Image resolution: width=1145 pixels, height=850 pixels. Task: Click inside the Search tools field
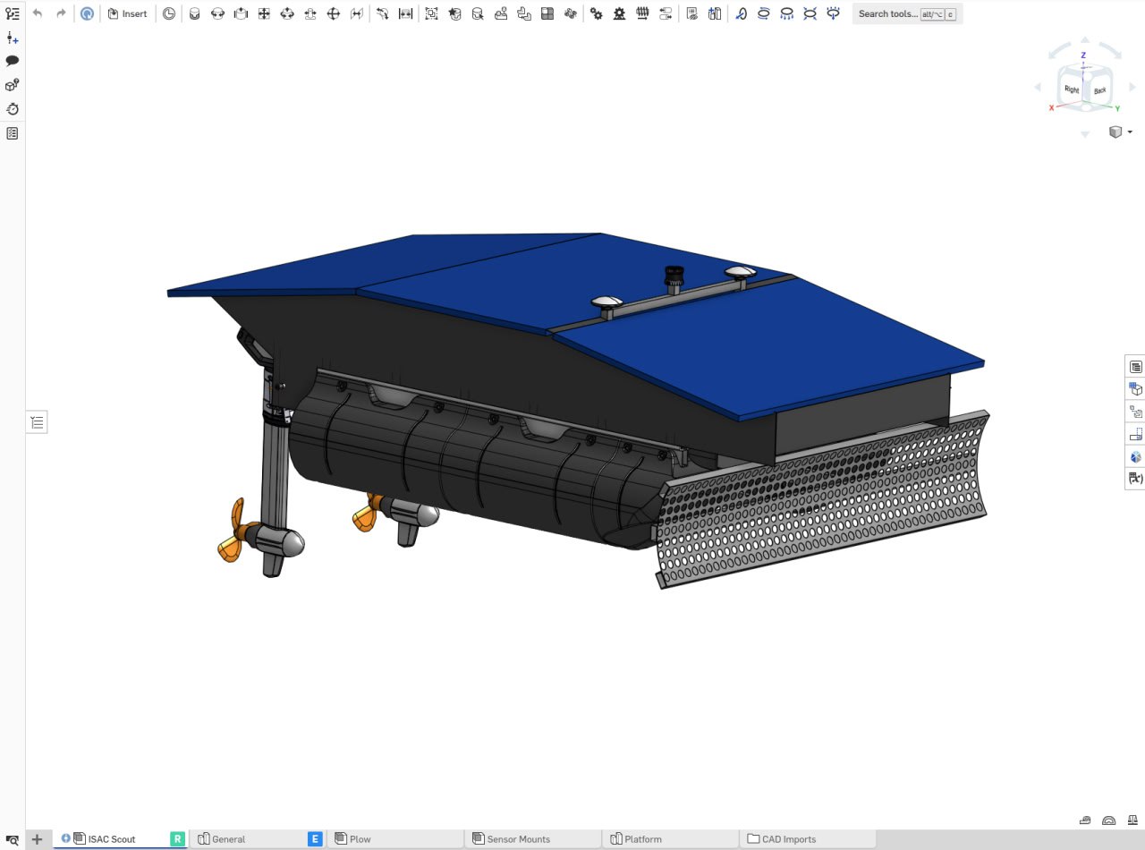point(907,13)
